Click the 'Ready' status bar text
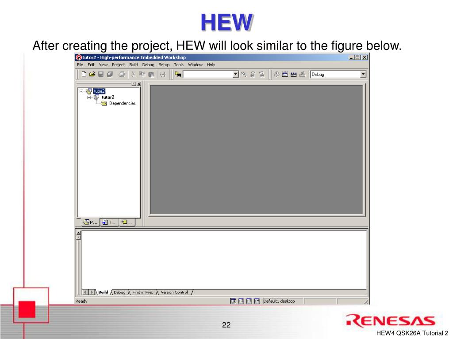Screen dimensions: 453x339 coord(81,301)
